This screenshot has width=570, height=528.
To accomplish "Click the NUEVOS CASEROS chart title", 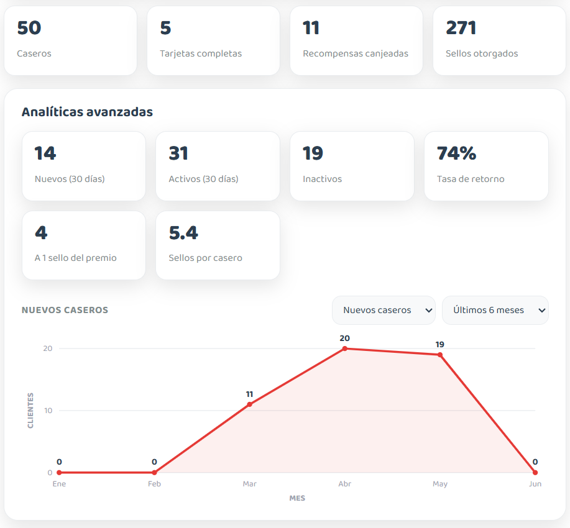I will click(x=65, y=310).
